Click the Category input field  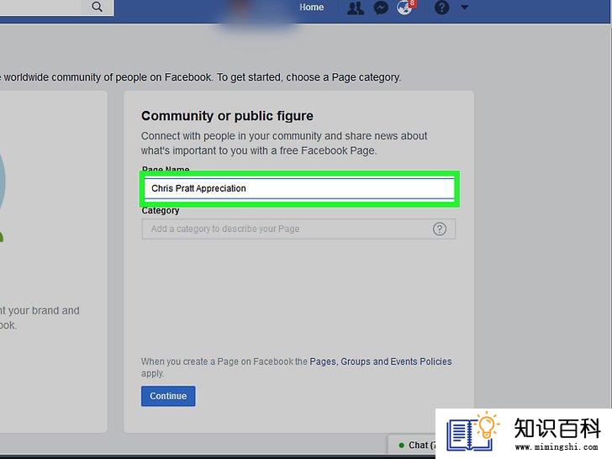pos(298,229)
